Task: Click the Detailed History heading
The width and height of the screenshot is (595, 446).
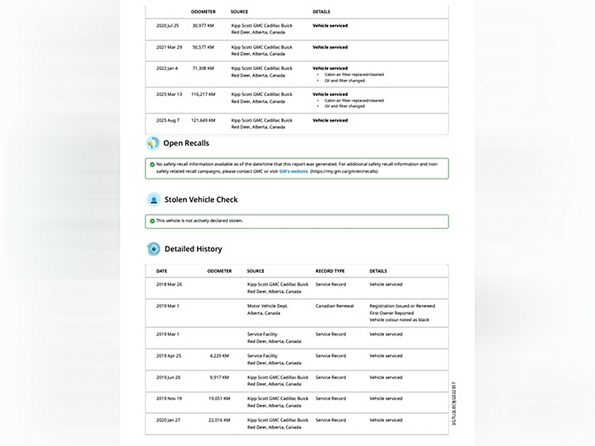Action: pyautogui.click(x=193, y=249)
